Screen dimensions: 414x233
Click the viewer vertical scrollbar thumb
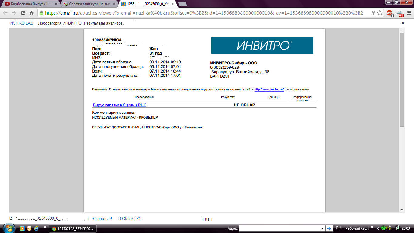[402, 80]
